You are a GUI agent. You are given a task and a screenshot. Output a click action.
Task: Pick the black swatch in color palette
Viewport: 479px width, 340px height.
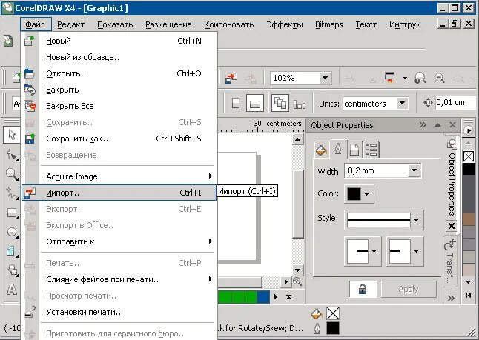tap(469, 169)
